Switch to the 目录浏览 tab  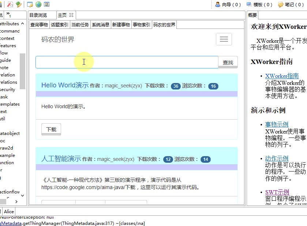coord(38,15)
